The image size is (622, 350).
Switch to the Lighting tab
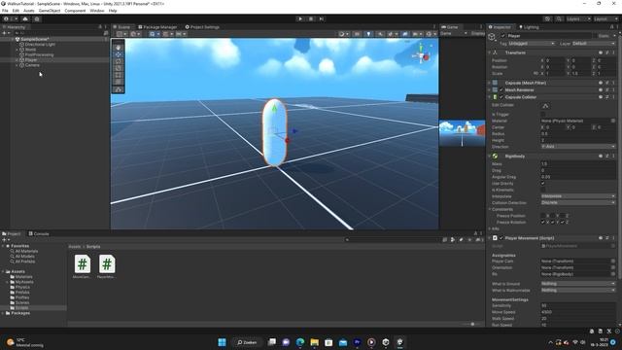(x=529, y=27)
